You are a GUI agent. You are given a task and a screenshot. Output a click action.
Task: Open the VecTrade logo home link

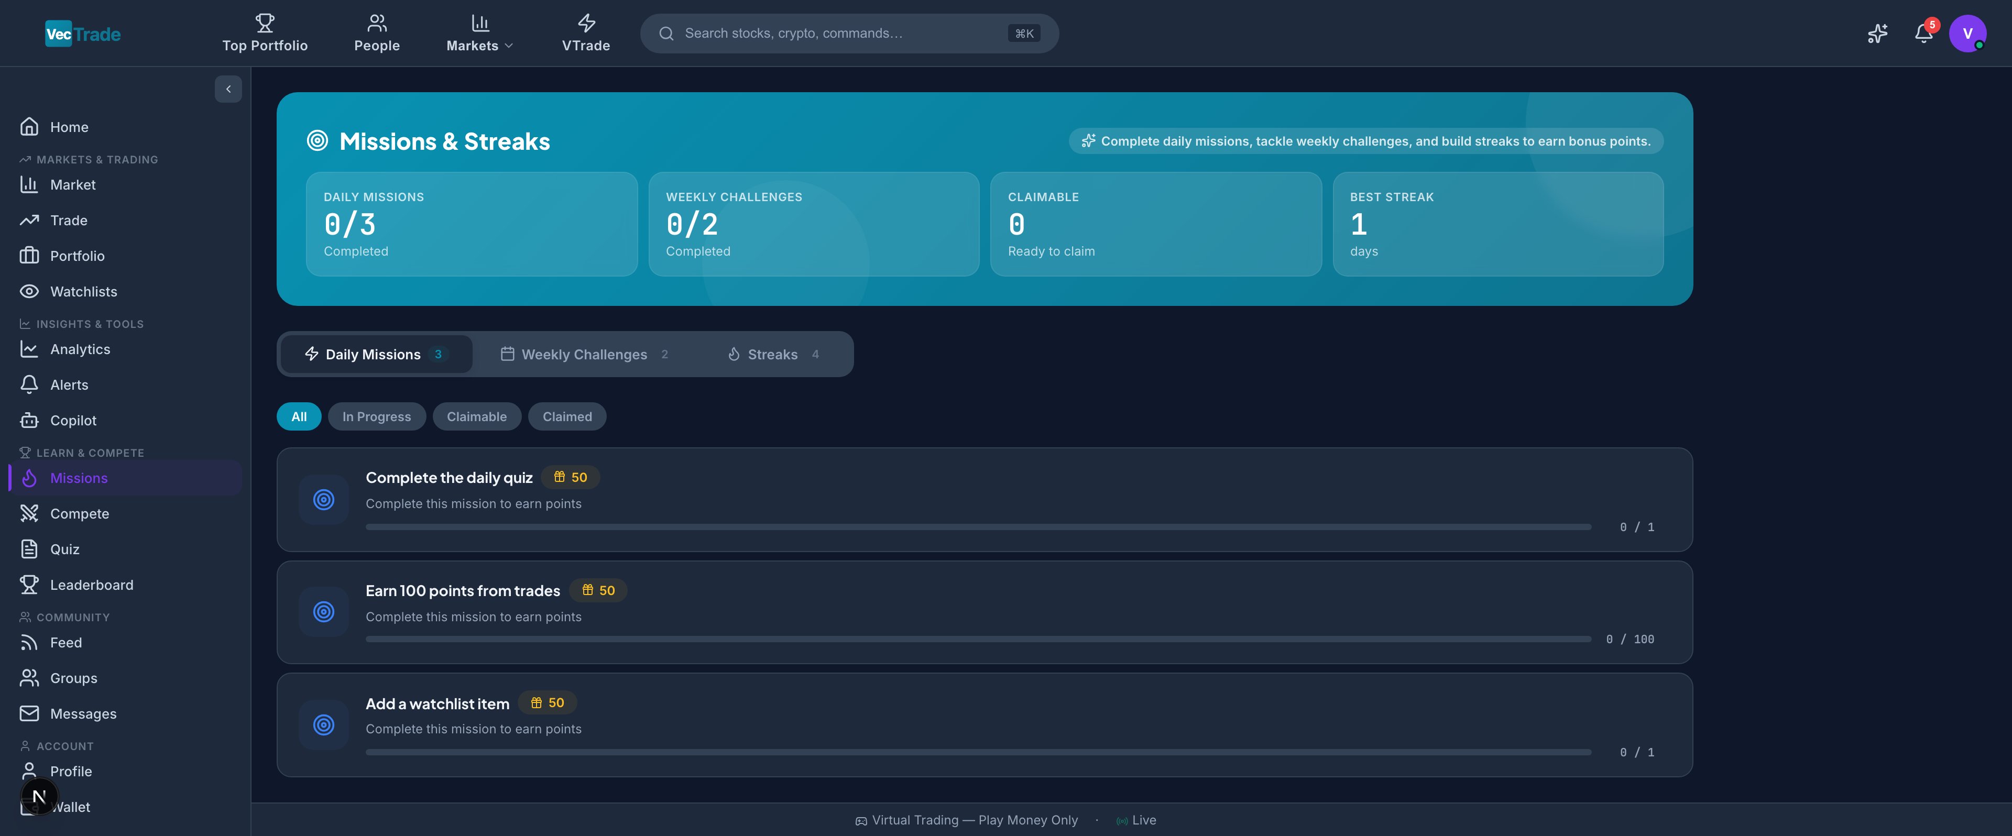(x=83, y=34)
